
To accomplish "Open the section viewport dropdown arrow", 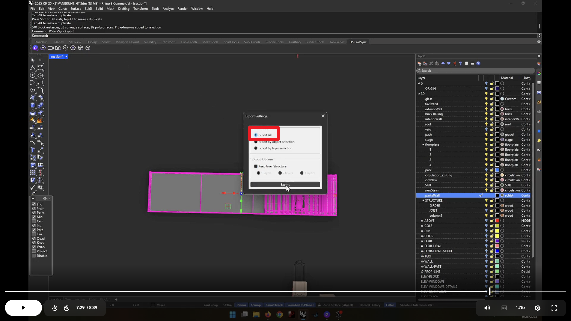I will pos(66,57).
